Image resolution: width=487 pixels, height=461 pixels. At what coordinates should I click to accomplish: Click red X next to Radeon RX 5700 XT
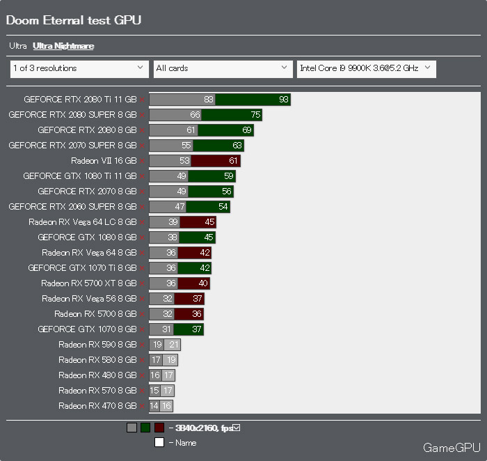142,283
